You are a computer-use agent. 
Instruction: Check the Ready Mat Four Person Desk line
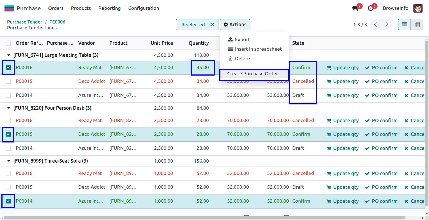click(x=8, y=120)
